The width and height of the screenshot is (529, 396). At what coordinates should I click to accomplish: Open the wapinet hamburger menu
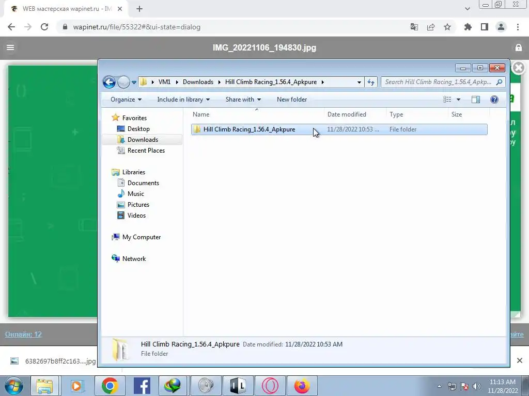point(10,47)
